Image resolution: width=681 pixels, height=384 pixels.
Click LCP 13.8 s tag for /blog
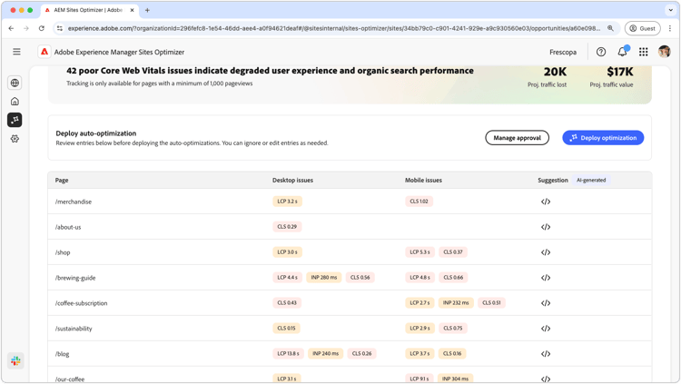pos(289,354)
